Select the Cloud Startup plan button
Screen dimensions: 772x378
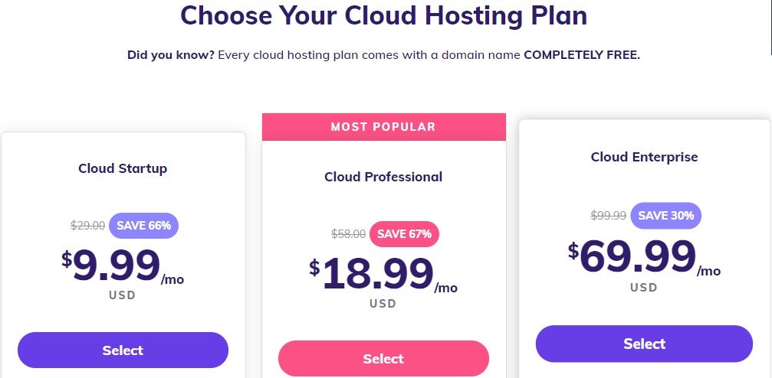pyautogui.click(x=123, y=350)
